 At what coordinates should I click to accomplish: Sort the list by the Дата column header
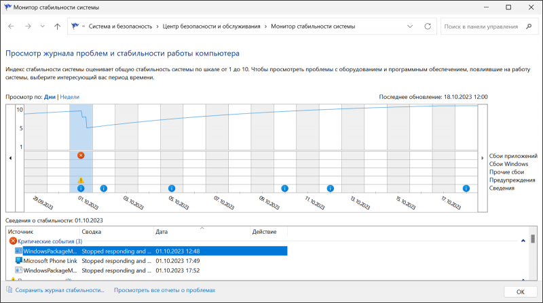202,232
